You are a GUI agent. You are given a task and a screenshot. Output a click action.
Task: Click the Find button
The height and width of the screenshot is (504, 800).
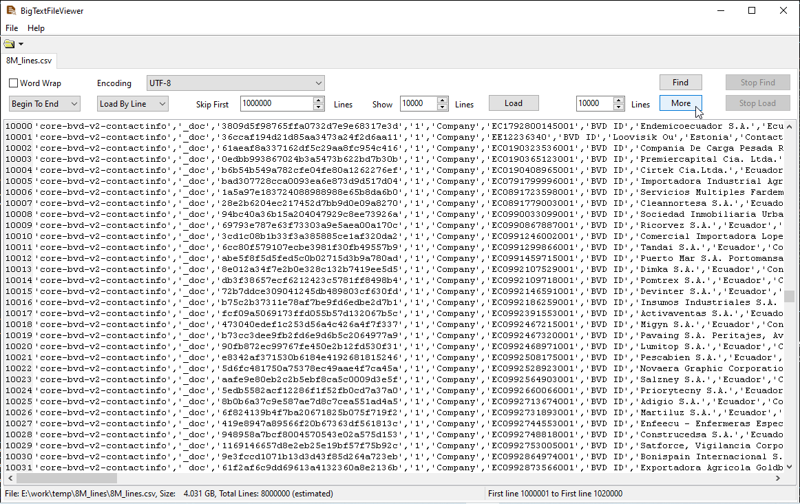pos(680,83)
